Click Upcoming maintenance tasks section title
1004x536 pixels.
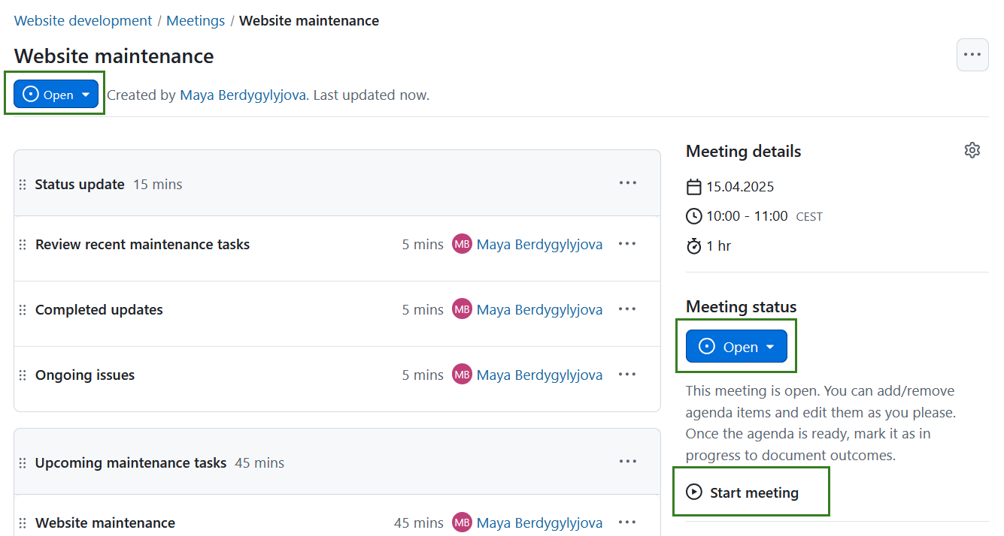131,462
